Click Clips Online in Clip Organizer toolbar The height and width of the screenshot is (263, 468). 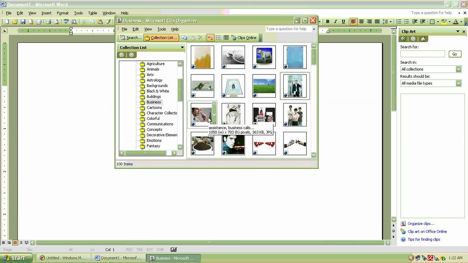244,38
